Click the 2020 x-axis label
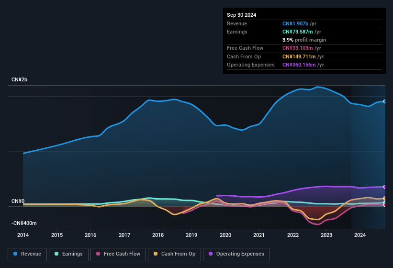 coord(225,235)
